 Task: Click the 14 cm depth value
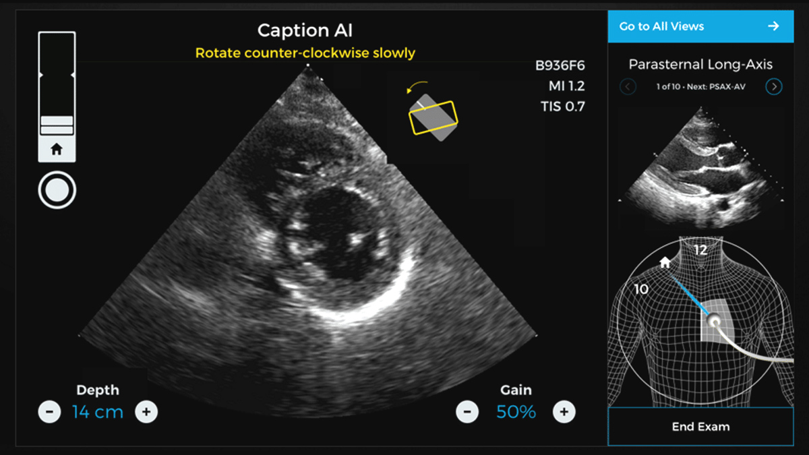[98, 412]
